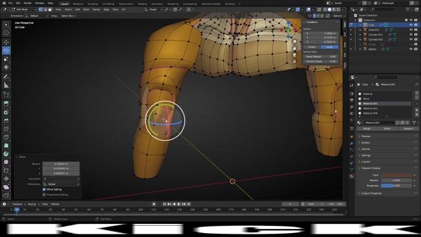This screenshot has width=421, height=237.
Task: Open the Vertex menu
Action: tap(96, 9)
